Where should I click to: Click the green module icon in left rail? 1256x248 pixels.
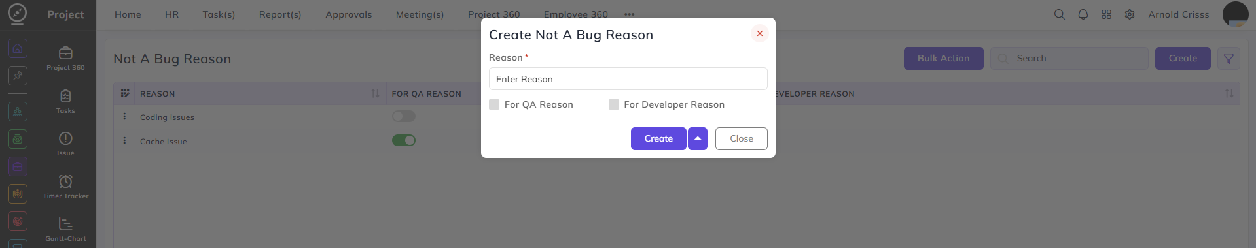coord(18,139)
